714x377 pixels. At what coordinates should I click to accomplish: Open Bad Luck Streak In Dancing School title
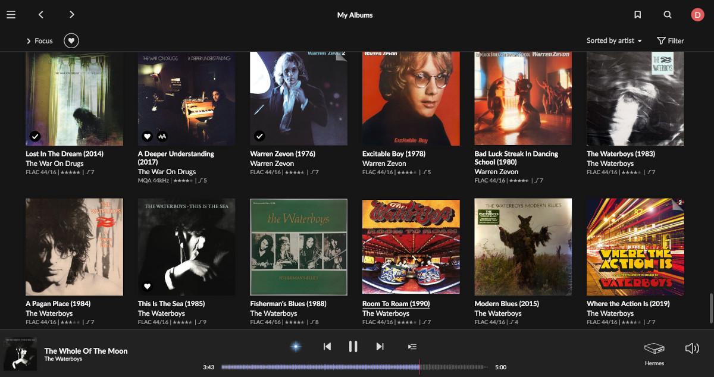click(516, 158)
